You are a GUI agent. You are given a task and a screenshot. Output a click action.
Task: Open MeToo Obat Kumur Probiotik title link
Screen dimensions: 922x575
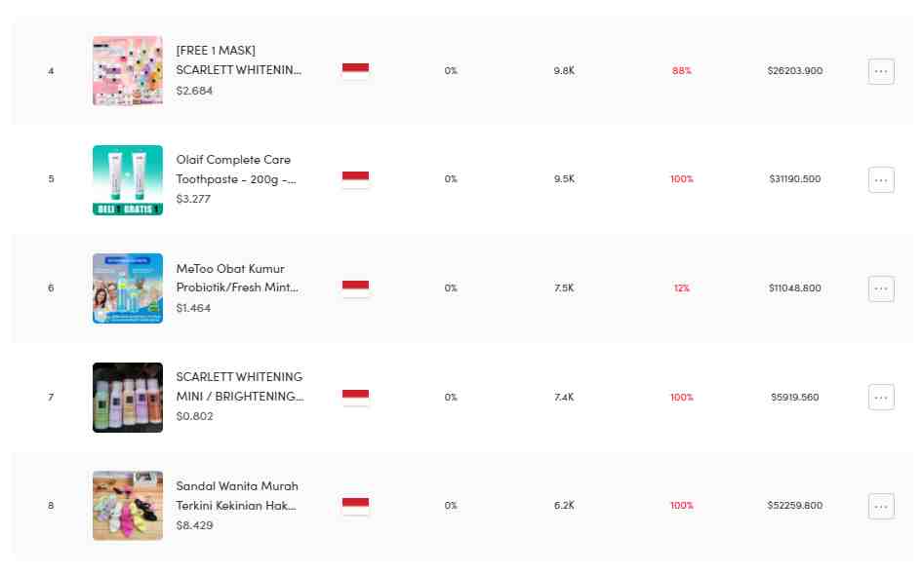237,278
